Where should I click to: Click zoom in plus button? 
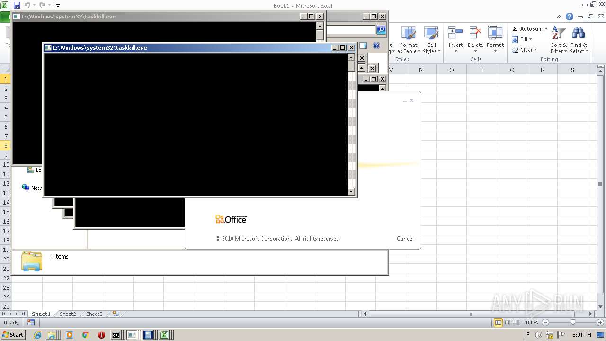point(600,323)
